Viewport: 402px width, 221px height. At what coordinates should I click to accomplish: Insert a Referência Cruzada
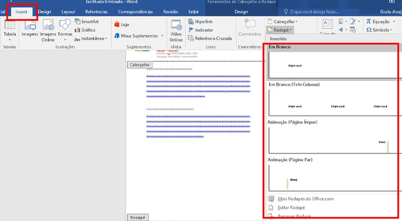tap(210, 38)
